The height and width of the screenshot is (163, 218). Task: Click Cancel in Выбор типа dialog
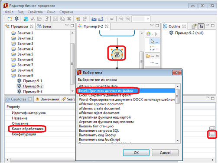(x=165, y=153)
